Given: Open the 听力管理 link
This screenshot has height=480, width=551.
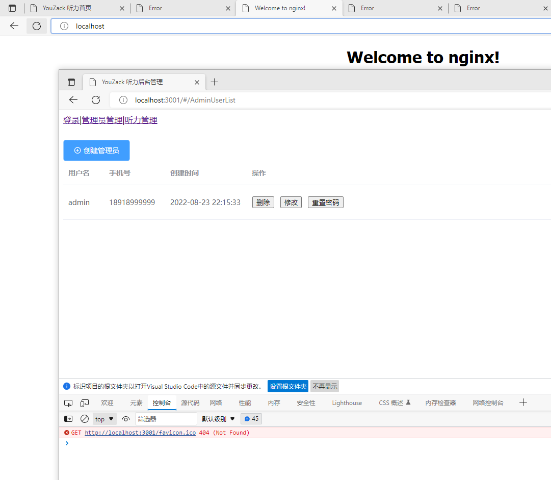Looking at the screenshot, I should pyautogui.click(x=141, y=120).
